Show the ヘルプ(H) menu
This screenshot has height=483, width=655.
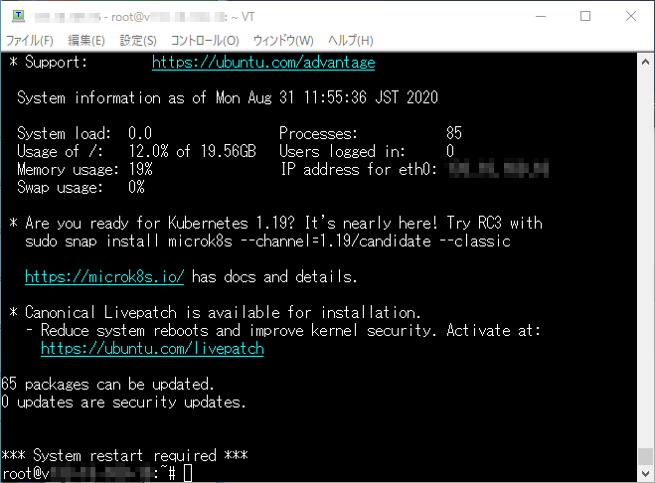point(350,41)
